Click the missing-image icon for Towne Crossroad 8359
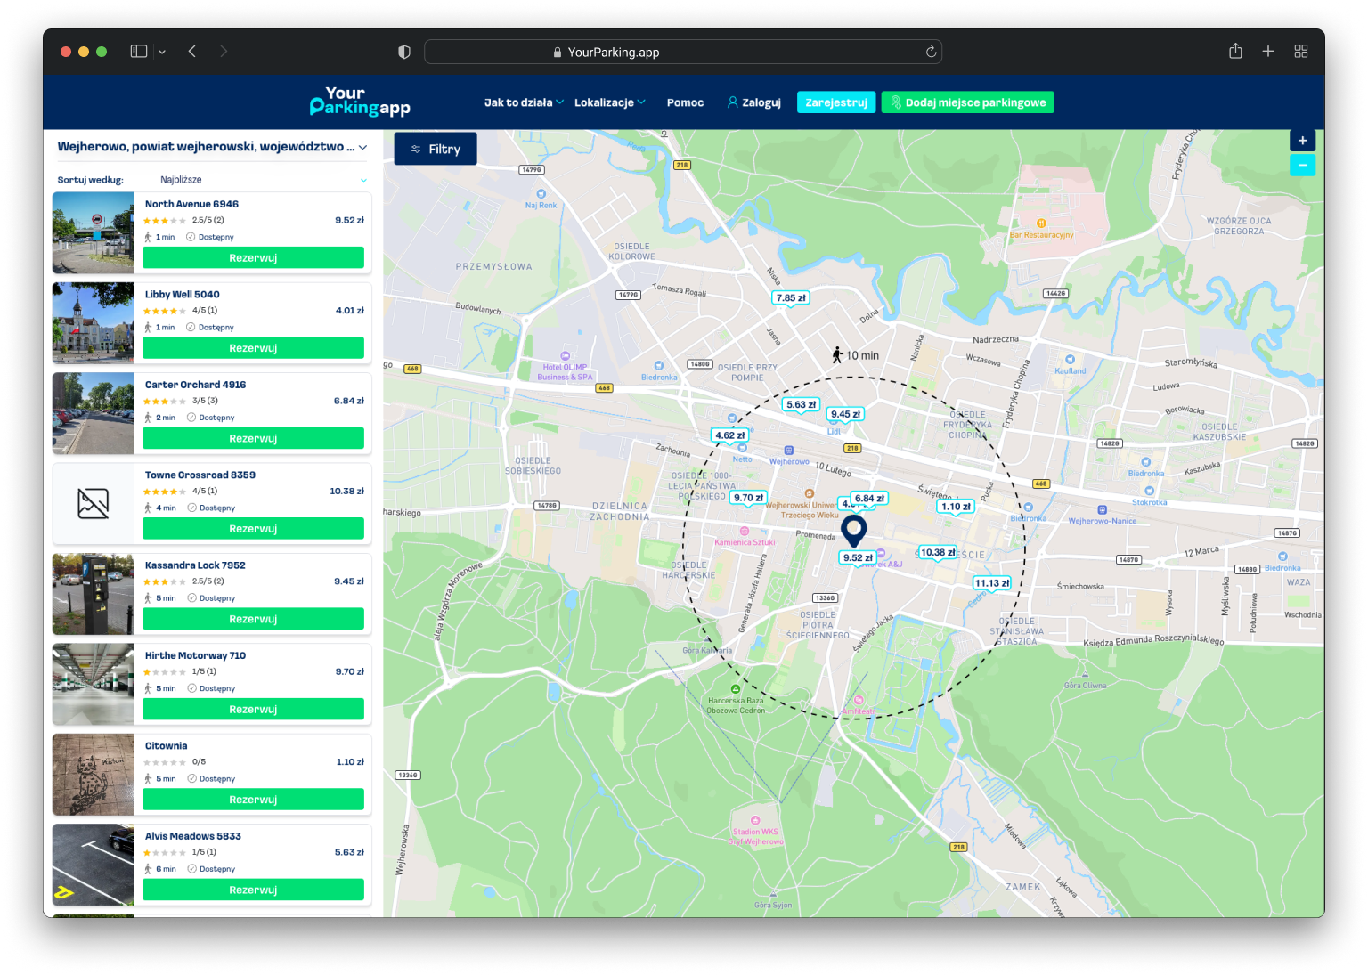Image resolution: width=1368 pixels, height=975 pixels. pyautogui.click(x=94, y=504)
